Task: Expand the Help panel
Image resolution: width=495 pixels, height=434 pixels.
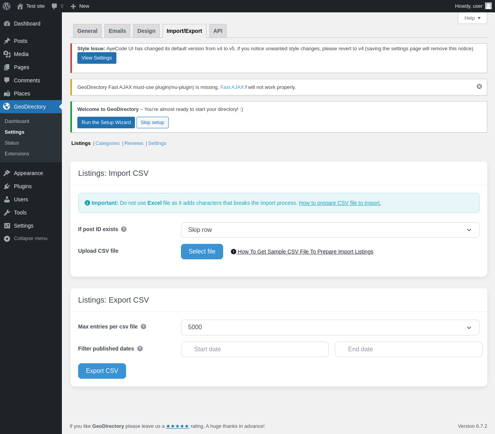Action: [472, 18]
